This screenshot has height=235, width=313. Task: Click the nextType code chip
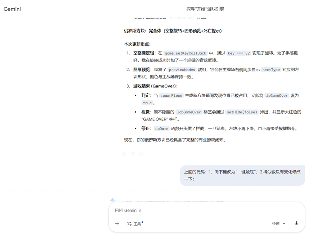pyautogui.click(x=271, y=70)
